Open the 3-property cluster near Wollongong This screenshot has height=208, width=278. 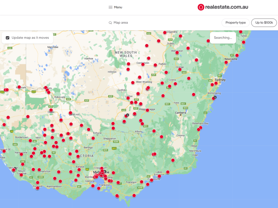point(215,97)
